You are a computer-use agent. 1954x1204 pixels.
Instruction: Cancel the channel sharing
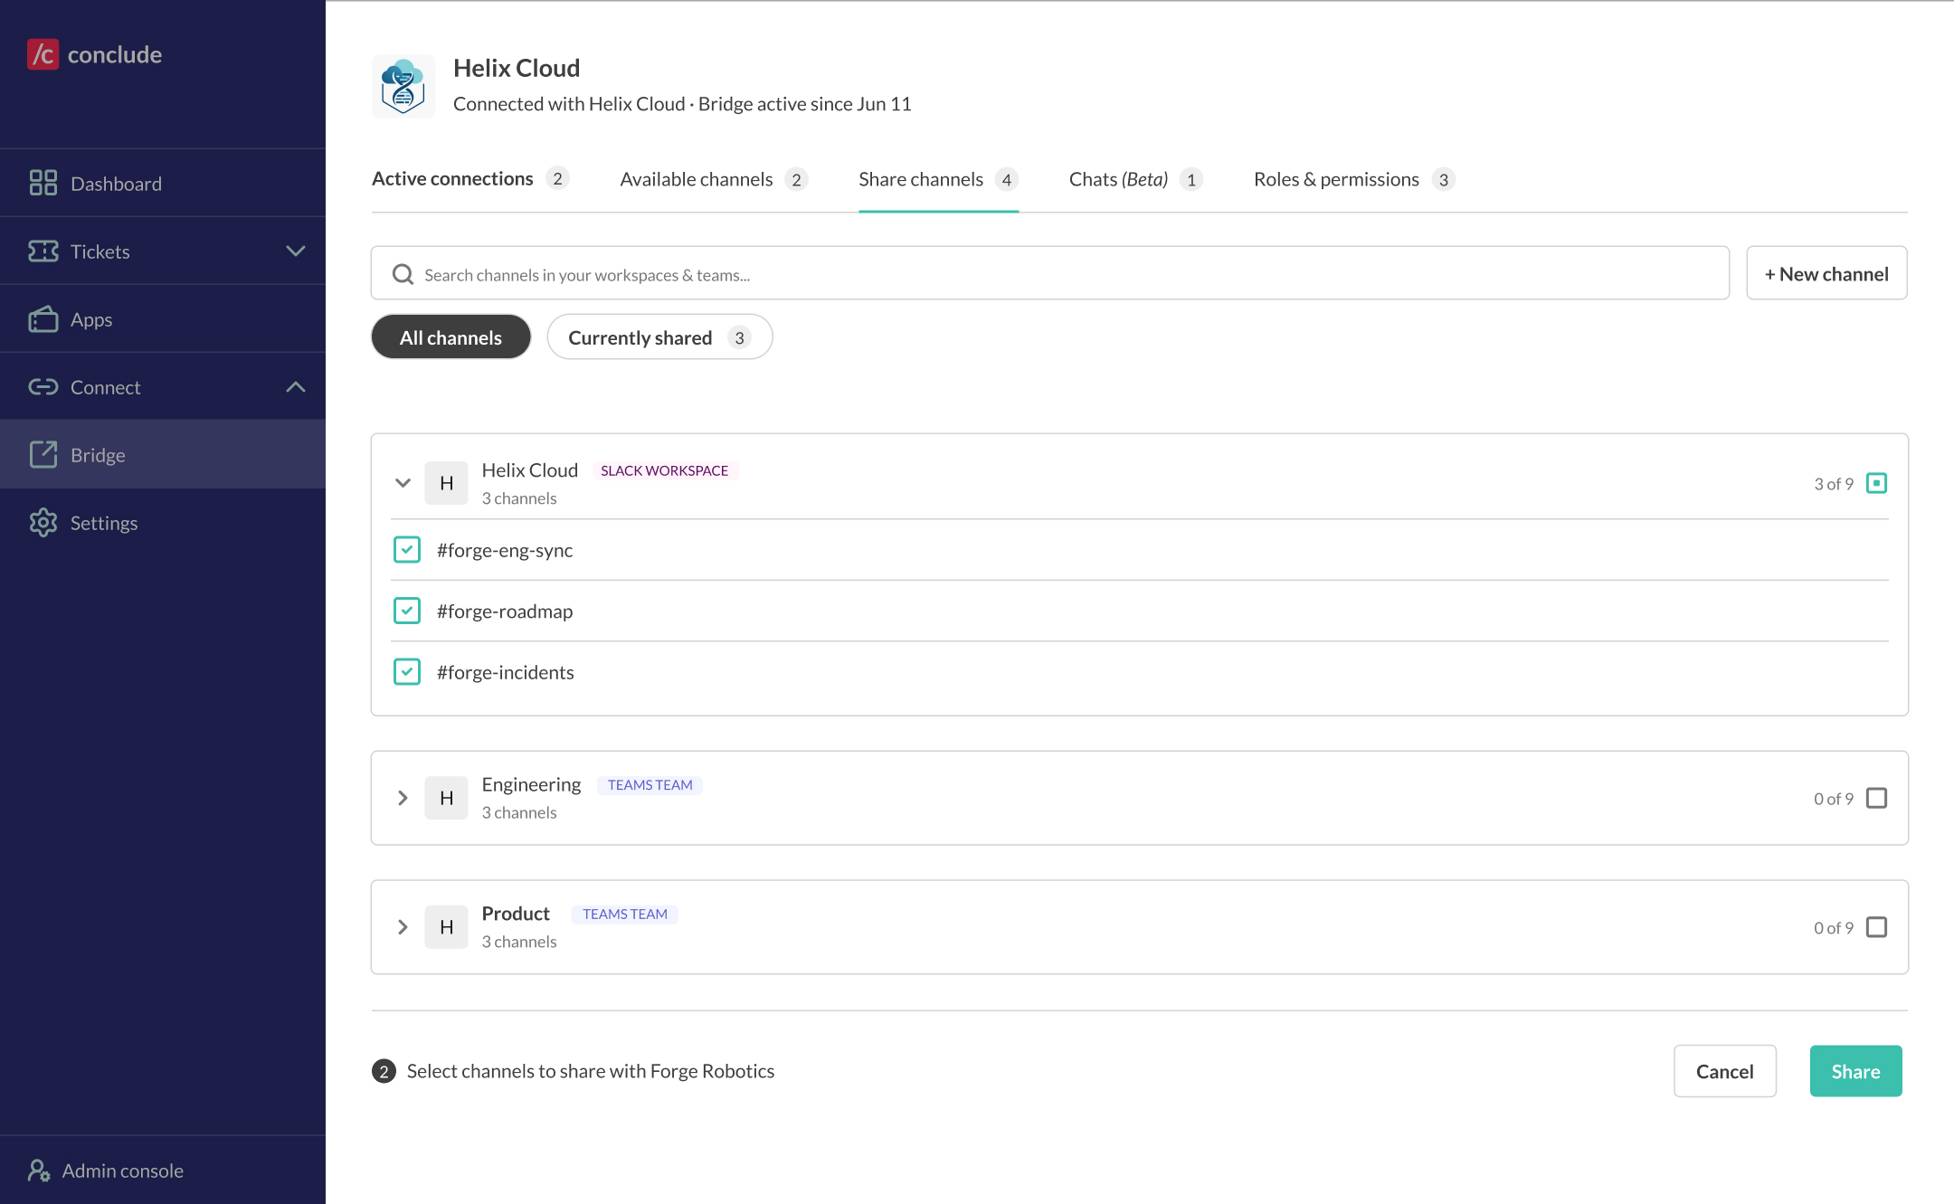coord(1724,1071)
